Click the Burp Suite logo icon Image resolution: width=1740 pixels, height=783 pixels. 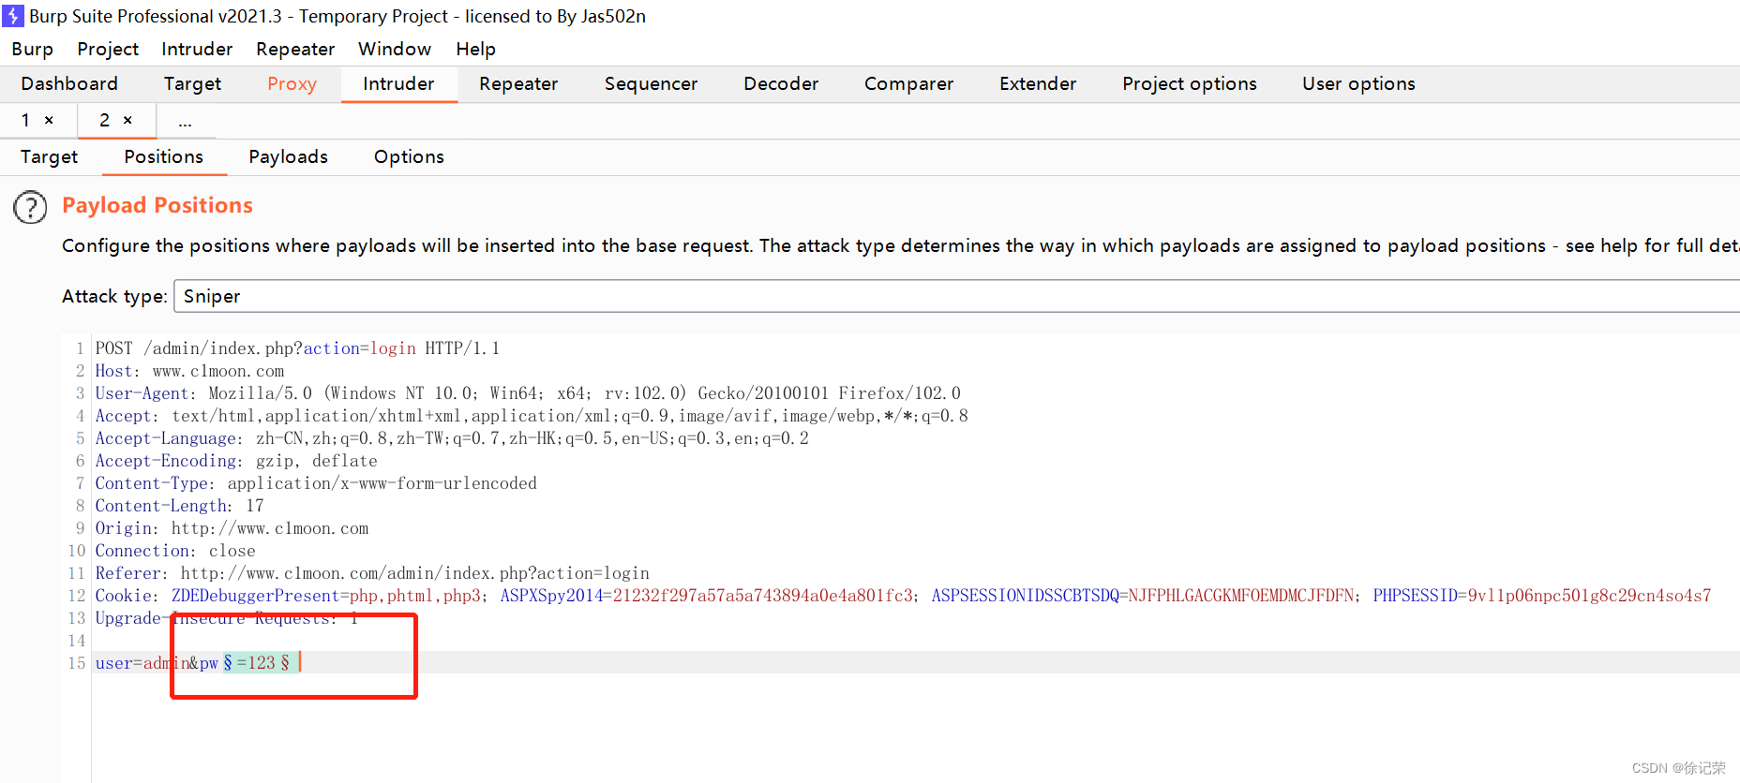tap(13, 16)
